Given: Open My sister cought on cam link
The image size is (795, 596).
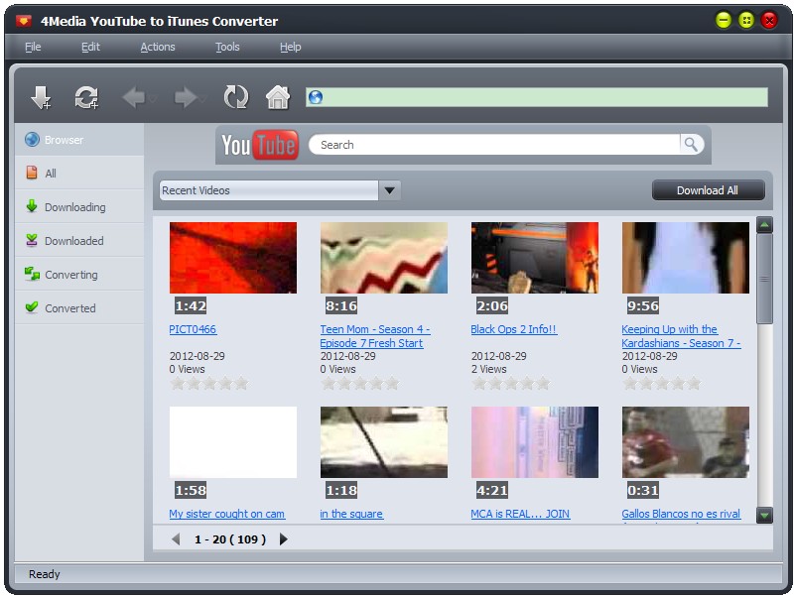Looking at the screenshot, I should point(226,514).
